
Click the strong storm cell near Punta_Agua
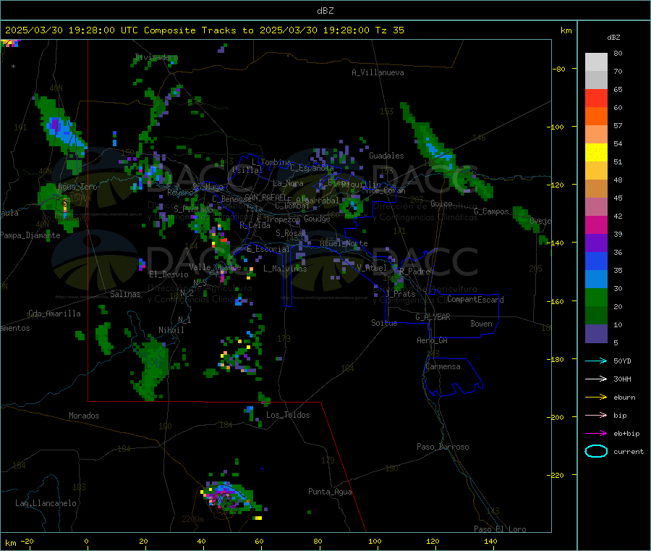click(229, 497)
